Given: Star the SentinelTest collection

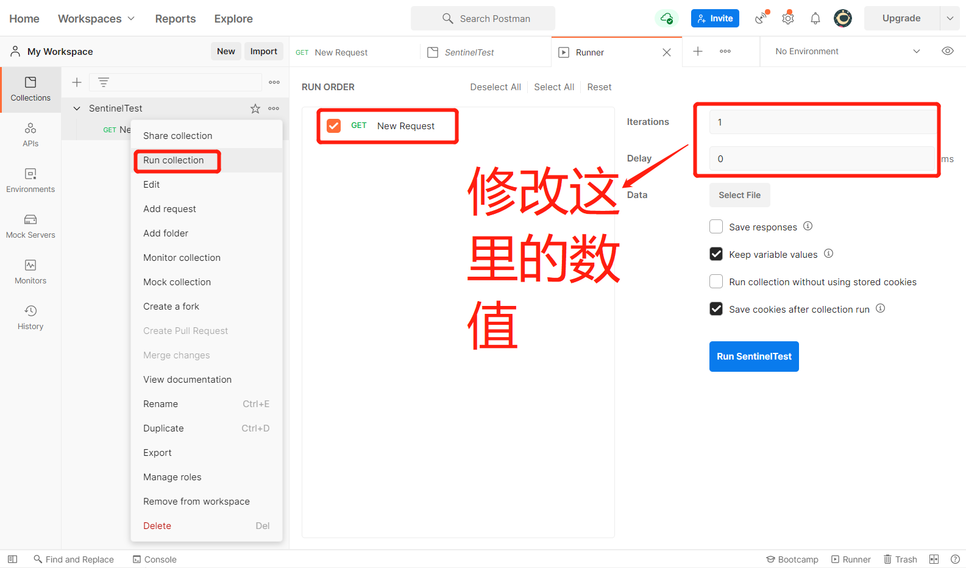Looking at the screenshot, I should (x=255, y=108).
